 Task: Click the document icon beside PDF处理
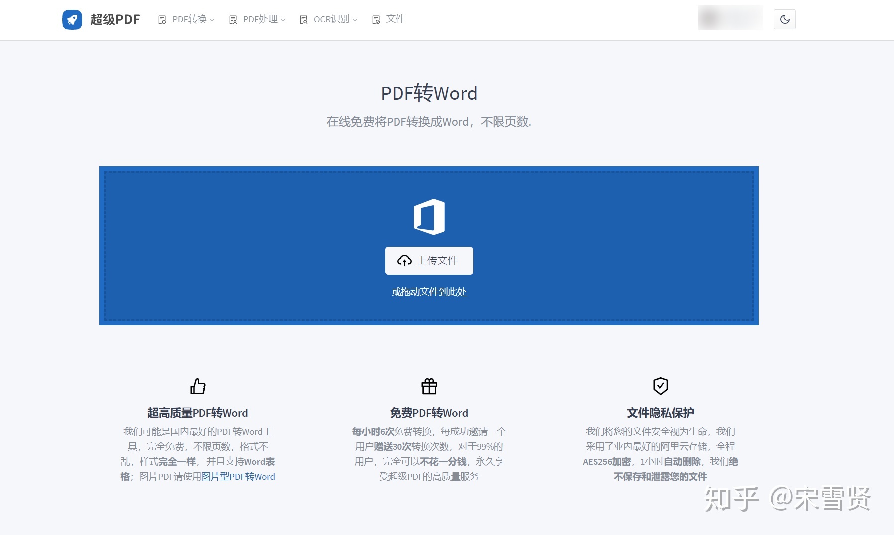(x=233, y=20)
